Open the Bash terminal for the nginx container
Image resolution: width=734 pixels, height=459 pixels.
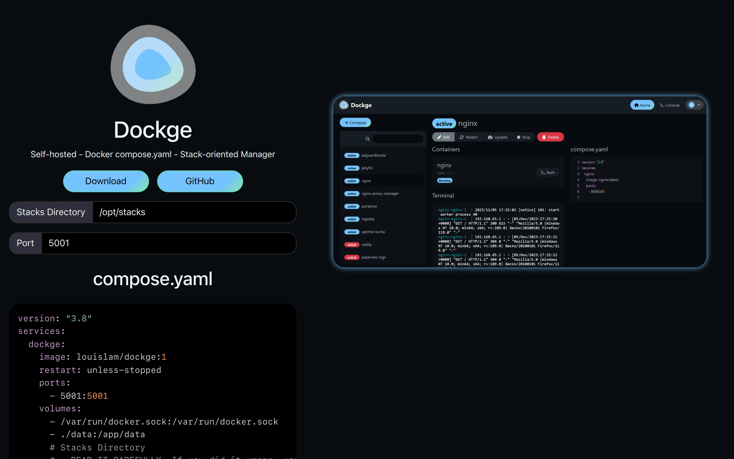(547, 172)
